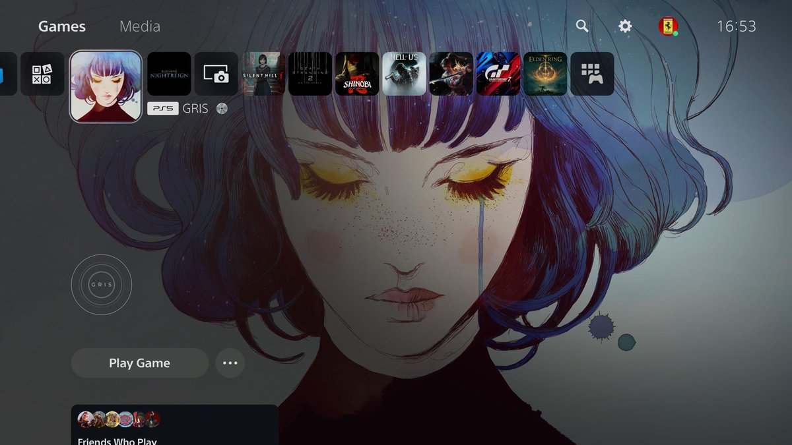Select the samurai game tile before Gran Turismo
Screen dimensions: 792x445
pyautogui.click(x=451, y=74)
